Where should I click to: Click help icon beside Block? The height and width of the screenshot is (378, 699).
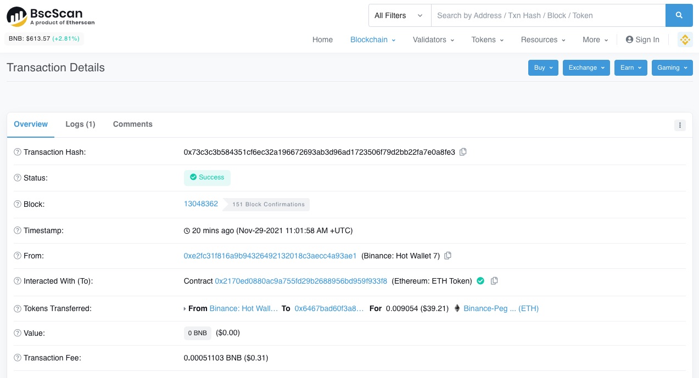18,204
